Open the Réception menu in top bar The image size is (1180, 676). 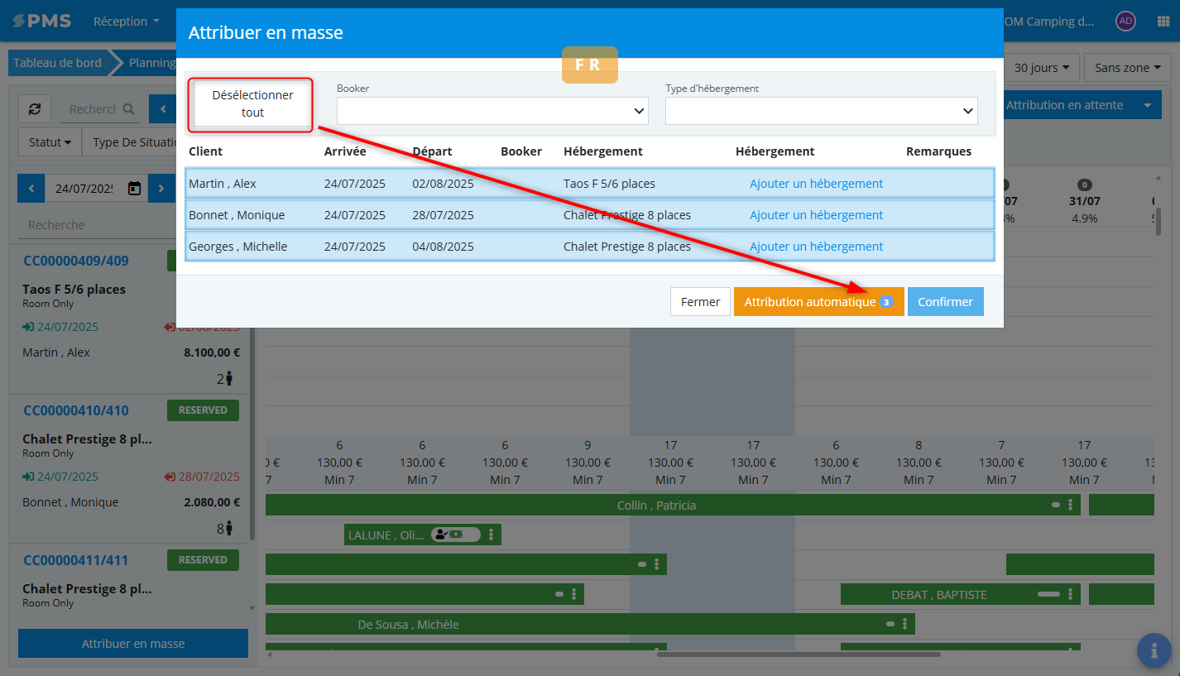(126, 22)
